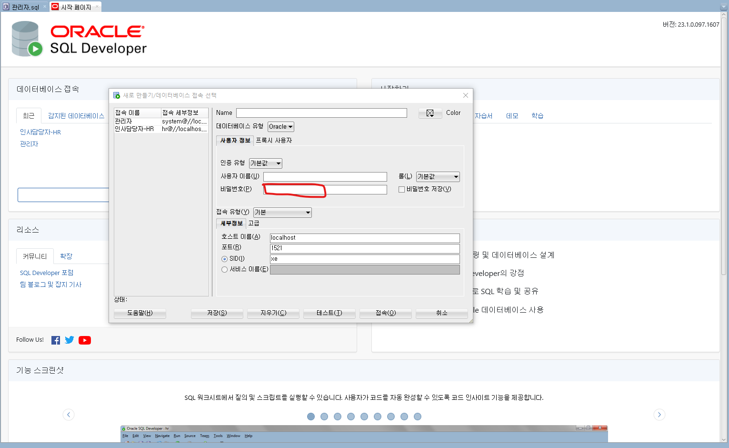Click the Name input field
Viewport: 729px width, 448px height.
(321, 113)
